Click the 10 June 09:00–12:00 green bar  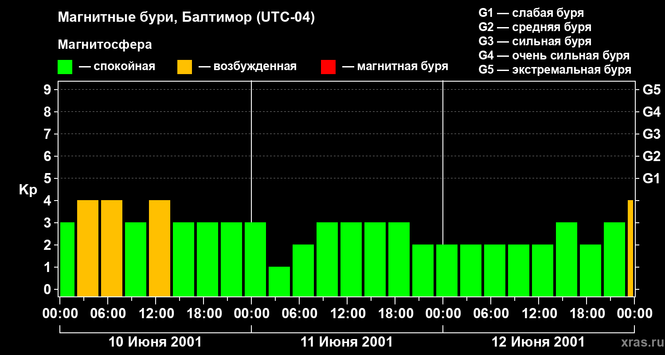click(136, 260)
